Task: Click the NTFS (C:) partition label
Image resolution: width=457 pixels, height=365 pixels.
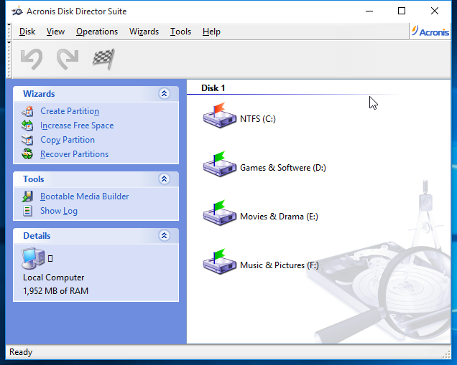Action: [x=258, y=118]
